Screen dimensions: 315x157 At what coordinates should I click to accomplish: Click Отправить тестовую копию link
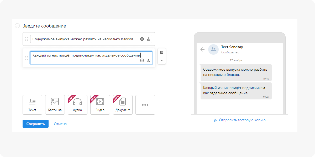coord(239,120)
